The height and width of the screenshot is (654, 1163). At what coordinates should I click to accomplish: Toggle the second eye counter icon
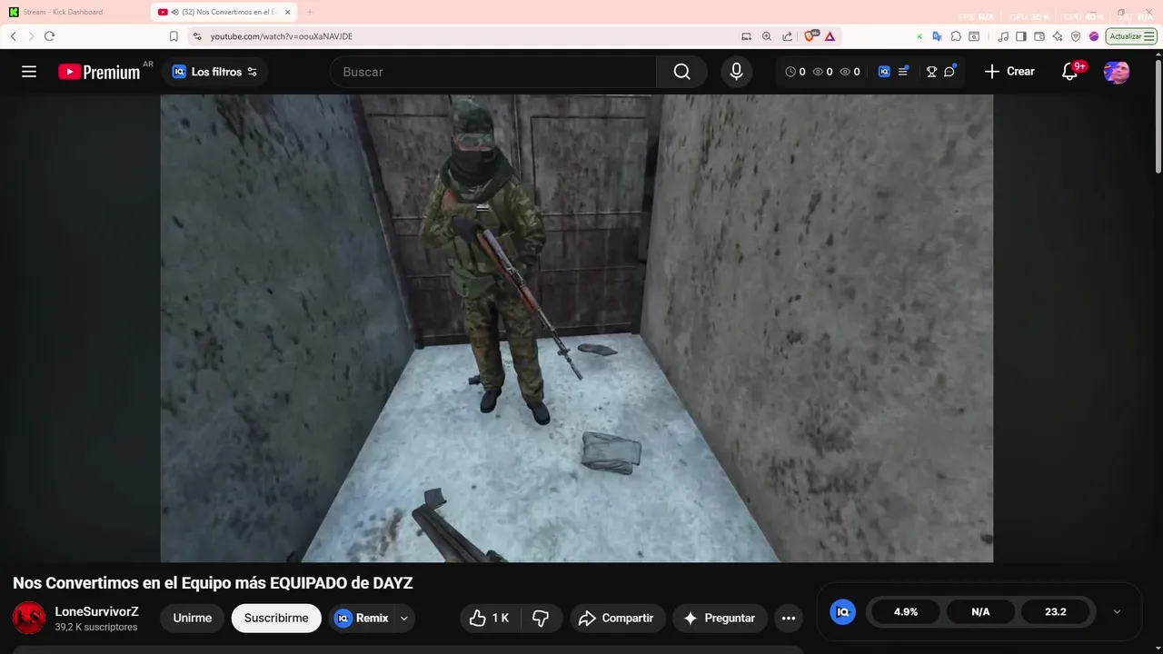[844, 72]
